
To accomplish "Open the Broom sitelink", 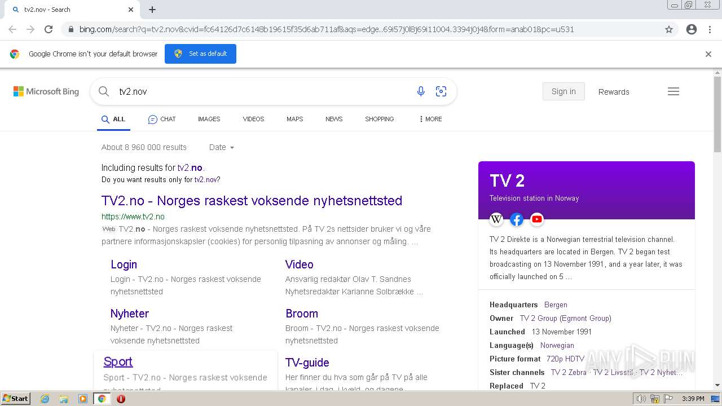I will pos(302,314).
